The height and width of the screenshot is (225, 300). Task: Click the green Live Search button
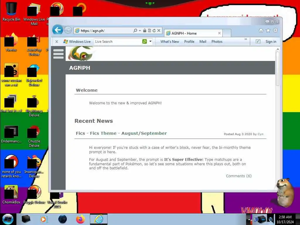tap(144, 42)
